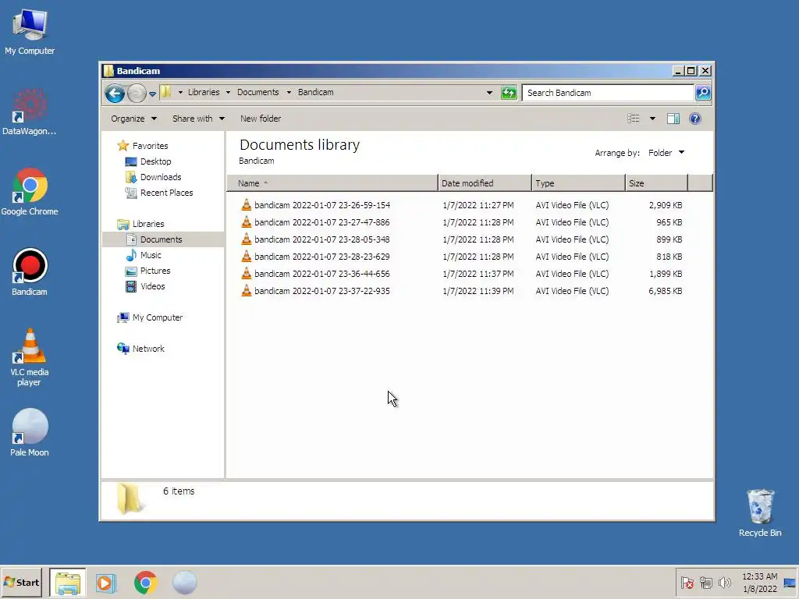Click the Windows Explorer taskbar icon
Image resolution: width=799 pixels, height=599 pixels.
click(68, 583)
